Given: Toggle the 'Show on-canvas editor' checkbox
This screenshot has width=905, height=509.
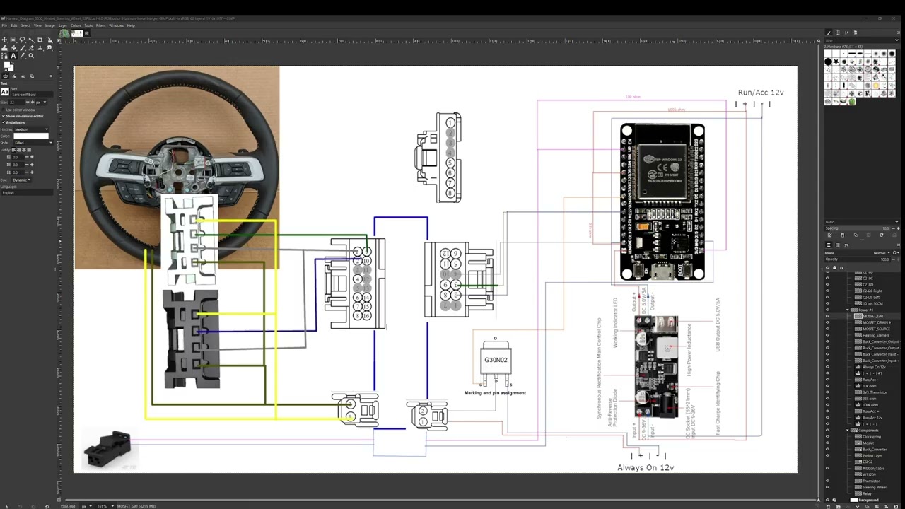Looking at the screenshot, I should pos(4,116).
